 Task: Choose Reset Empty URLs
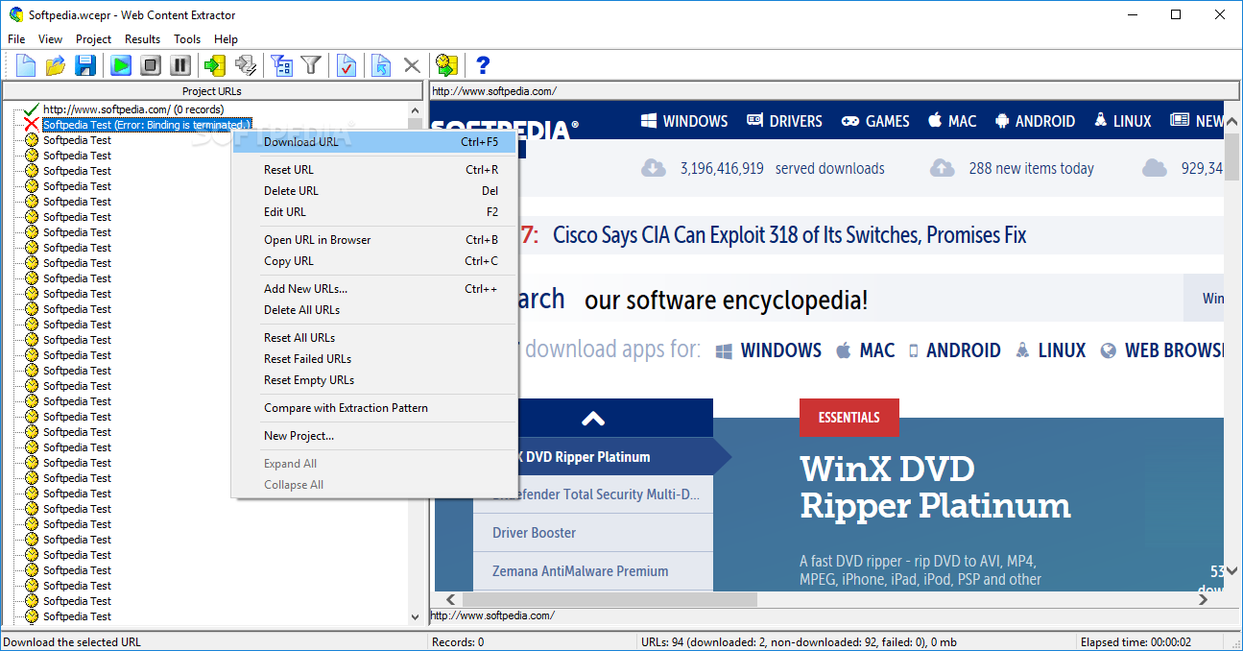coord(374,380)
